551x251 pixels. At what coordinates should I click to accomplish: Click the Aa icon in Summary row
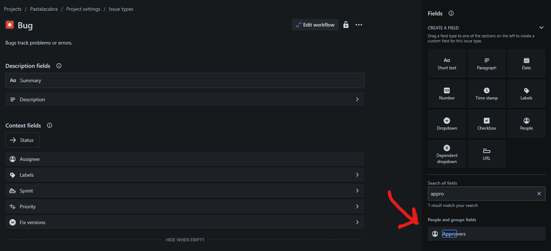click(x=13, y=81)
